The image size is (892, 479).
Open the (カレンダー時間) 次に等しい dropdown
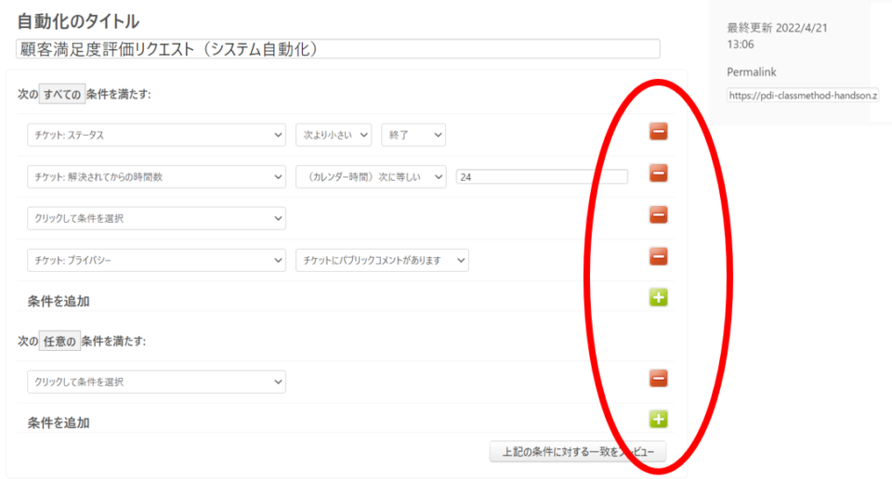[x=371, y=176]
